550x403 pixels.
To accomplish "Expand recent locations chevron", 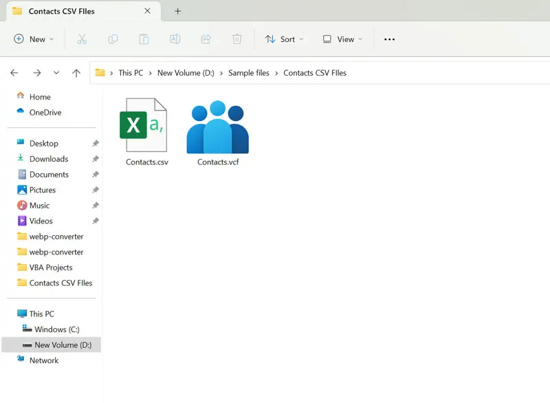I will pos(56,73).
